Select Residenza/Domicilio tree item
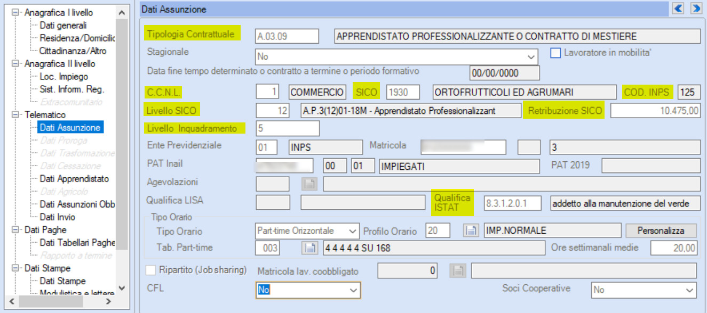The height and width of the screenshot is (313, 707). click(x=77, y=38)
